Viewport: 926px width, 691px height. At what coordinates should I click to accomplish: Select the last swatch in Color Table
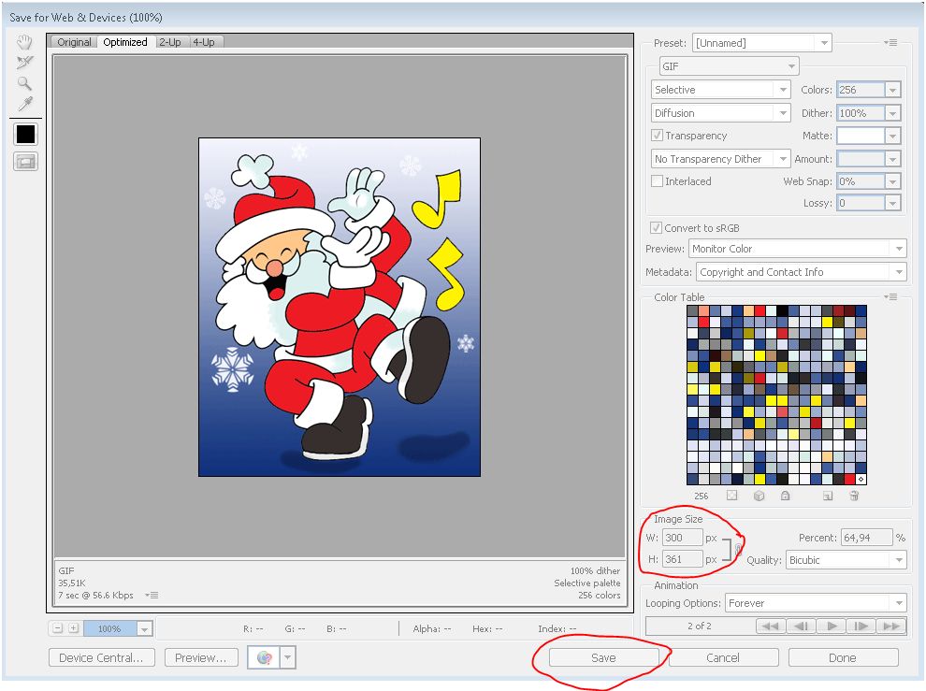point(861,479)
